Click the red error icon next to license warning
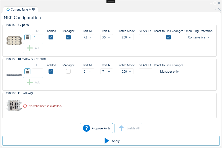Image resolution: width=222 pixels, height=148 pixels. pyautogui.click(x=25, y=106)
